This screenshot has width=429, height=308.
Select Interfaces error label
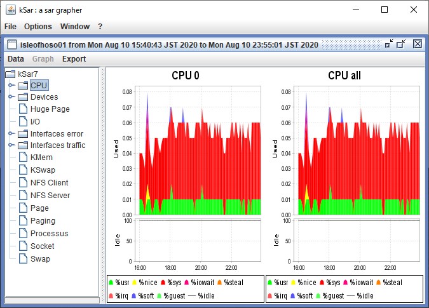57,134
